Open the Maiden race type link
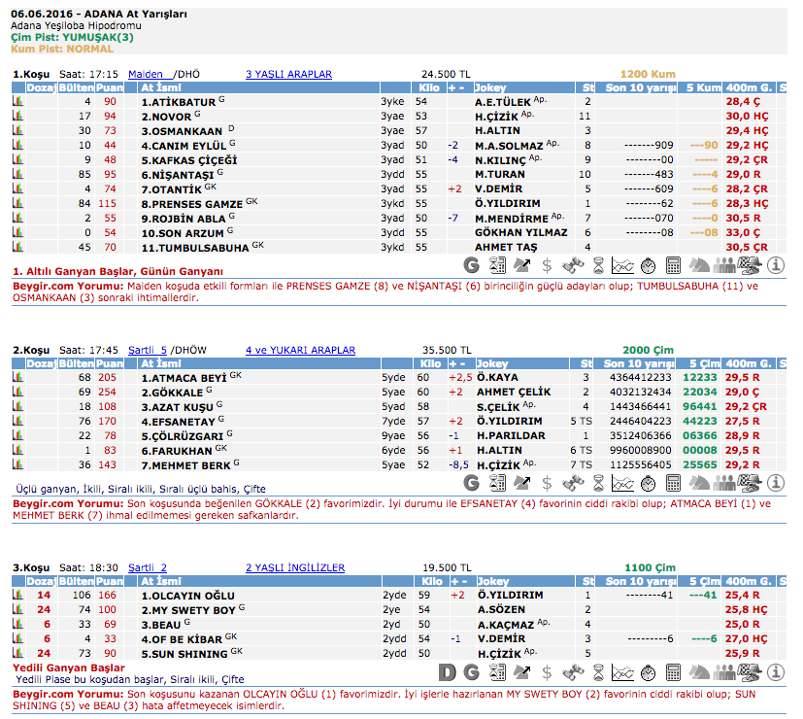This screenshot has width=803, height=719. tap(146, 74)
